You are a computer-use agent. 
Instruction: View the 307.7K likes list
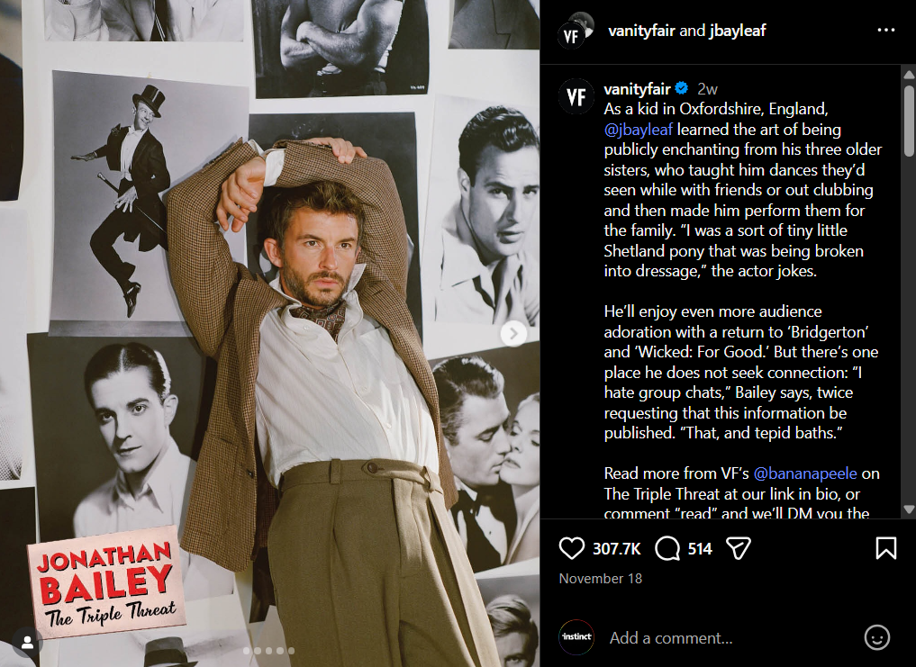(616, 549)
